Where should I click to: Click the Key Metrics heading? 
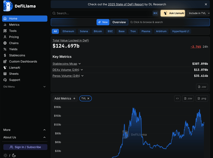(x=62, y=57)
